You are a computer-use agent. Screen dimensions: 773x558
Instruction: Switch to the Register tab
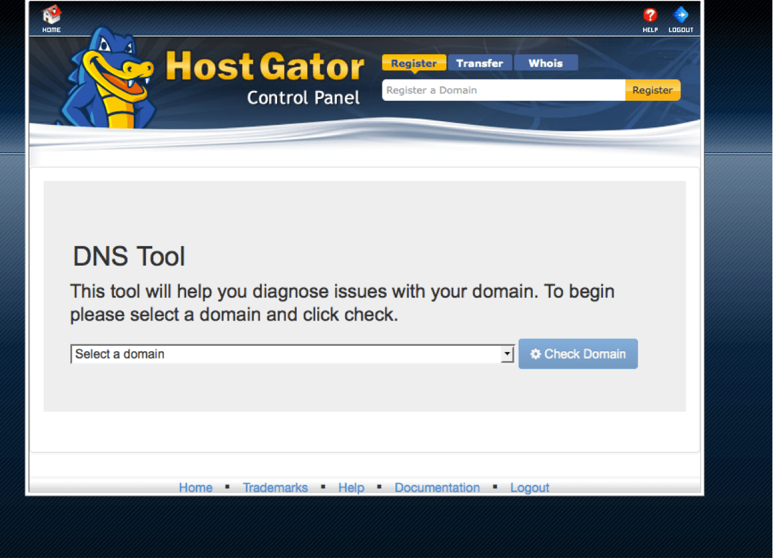point(414,63)
